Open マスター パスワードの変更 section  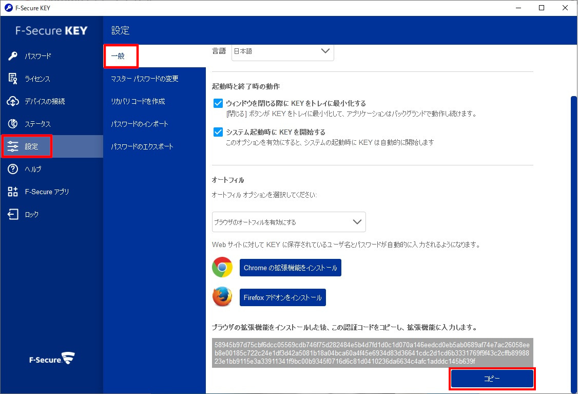(145, 79)
